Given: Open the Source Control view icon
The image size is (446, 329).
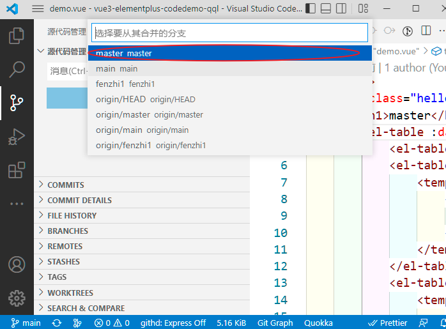Looking at the screenshot, I should [17, 103].
